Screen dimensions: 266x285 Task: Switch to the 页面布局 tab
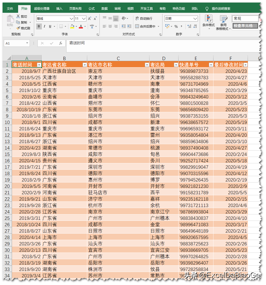click(75, 8)
